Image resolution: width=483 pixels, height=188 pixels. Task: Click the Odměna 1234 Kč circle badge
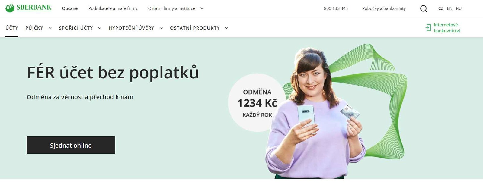(257, 103)
